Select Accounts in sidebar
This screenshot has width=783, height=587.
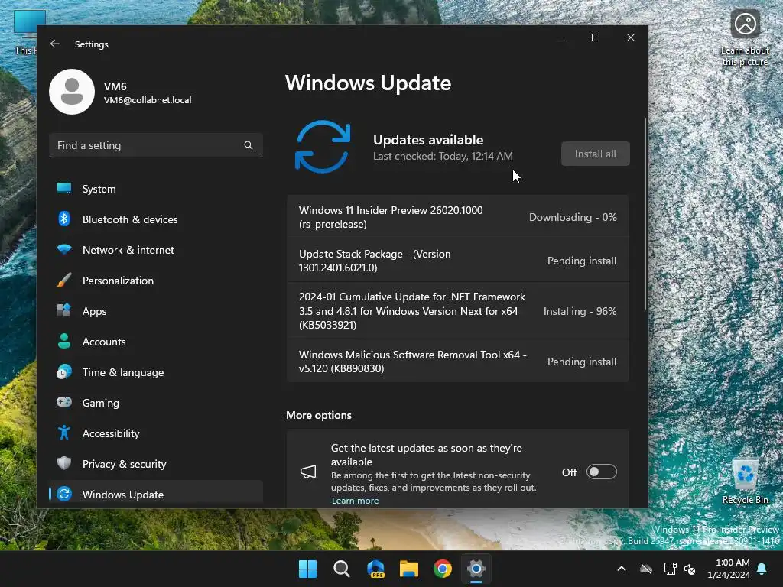(156, 342)
